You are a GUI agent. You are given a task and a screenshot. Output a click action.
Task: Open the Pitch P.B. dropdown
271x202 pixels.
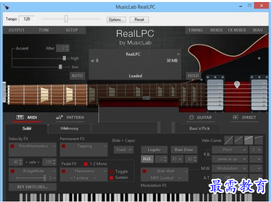(x=229, y=150)
